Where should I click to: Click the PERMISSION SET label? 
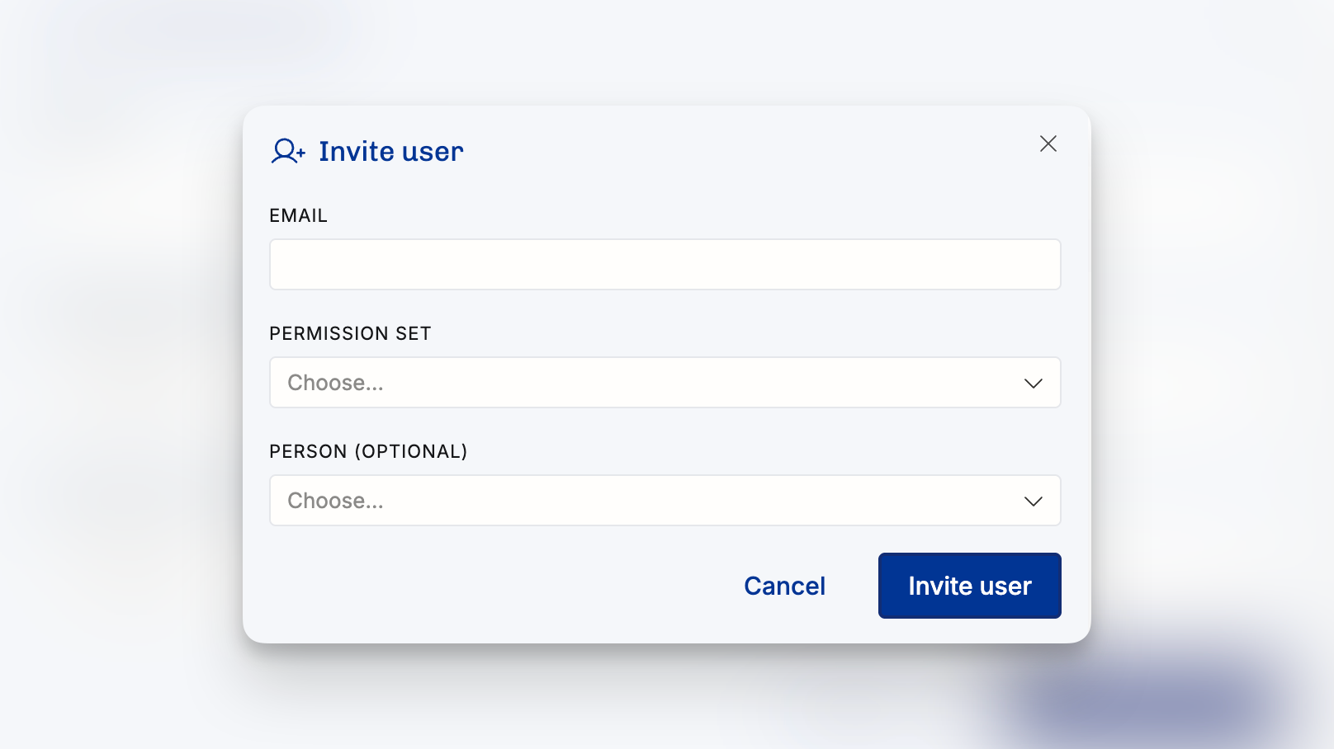point(350,333)
